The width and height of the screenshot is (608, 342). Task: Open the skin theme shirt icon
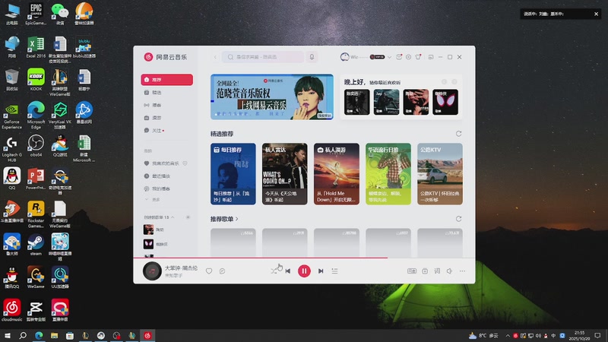click(x=418, y=57)
